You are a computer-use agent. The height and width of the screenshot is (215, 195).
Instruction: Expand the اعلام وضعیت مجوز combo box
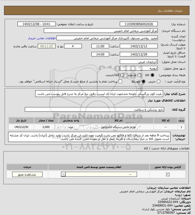click(99, 174)
